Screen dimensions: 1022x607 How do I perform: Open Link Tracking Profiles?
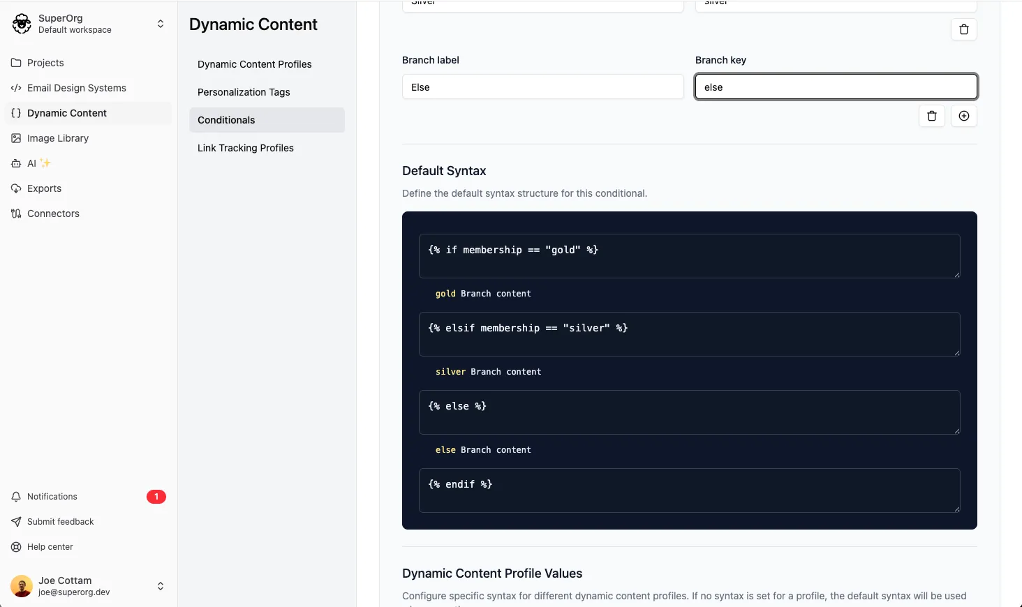tap(246, 147)
